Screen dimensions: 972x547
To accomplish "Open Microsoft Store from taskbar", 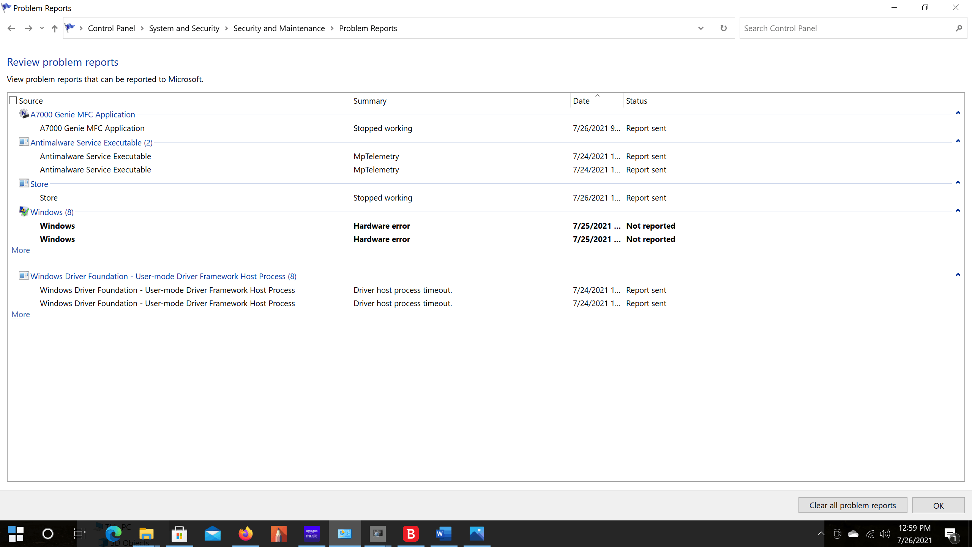I will (x=180, y=534).
